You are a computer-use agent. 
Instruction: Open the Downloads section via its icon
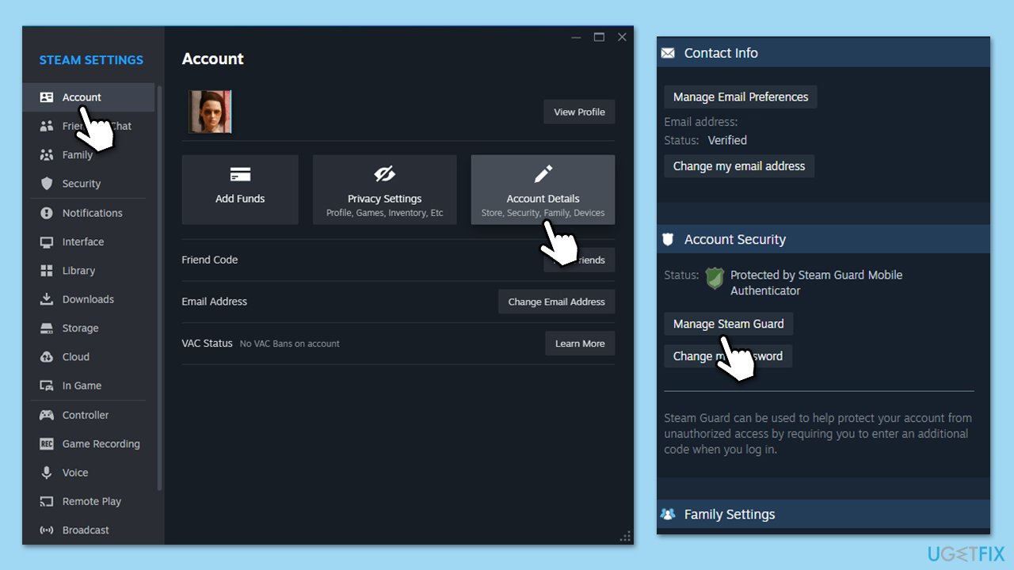(47, 298)
